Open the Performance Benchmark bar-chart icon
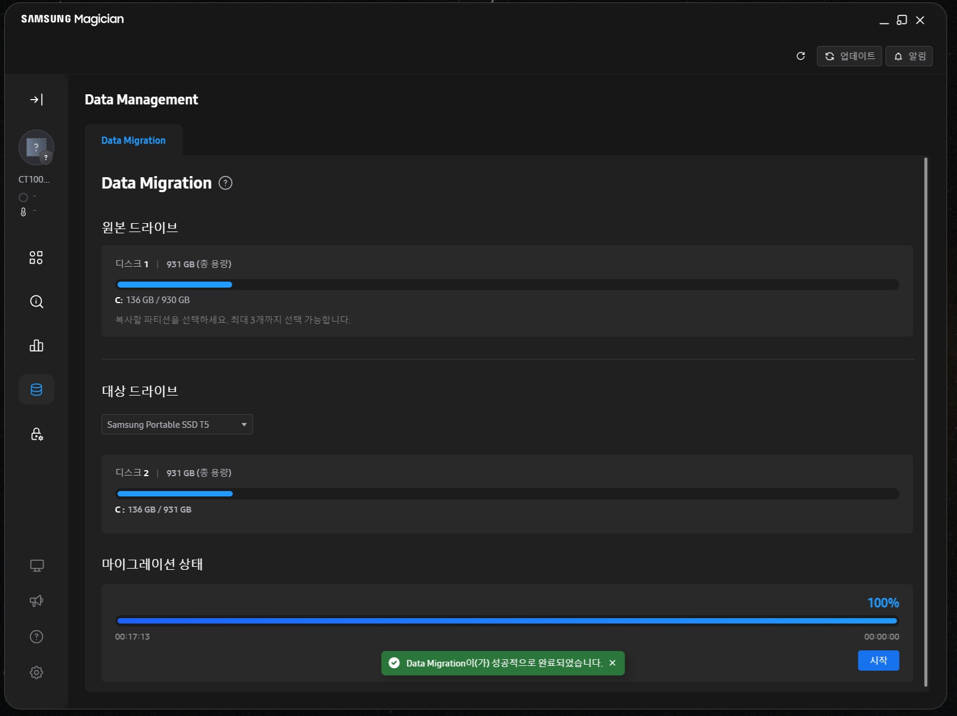This screenshot has height=716, width=957. point(36,345)
